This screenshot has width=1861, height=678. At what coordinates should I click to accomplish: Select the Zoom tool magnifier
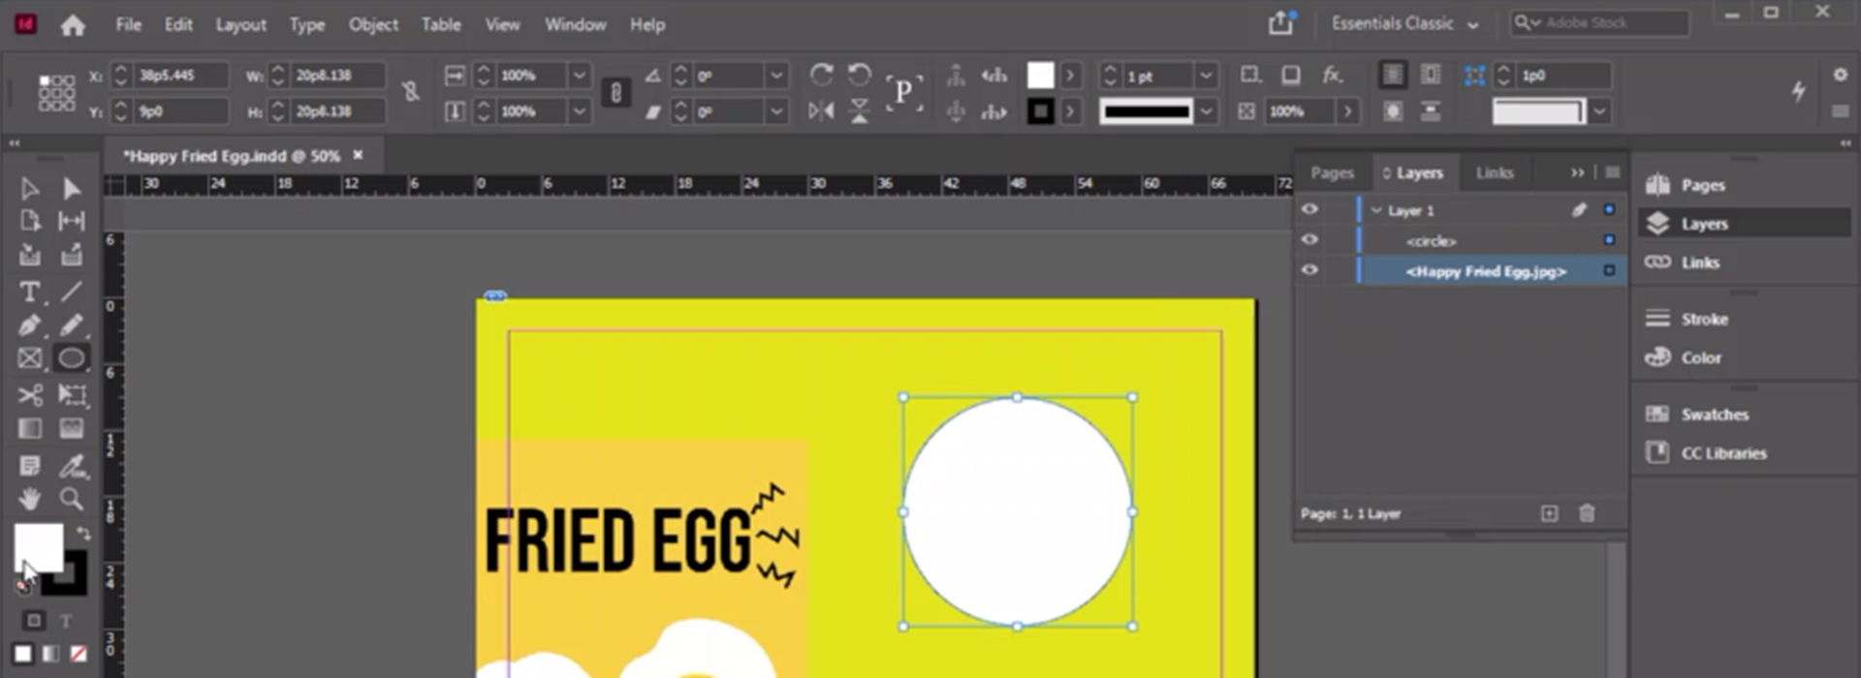(x=71, y=499)
